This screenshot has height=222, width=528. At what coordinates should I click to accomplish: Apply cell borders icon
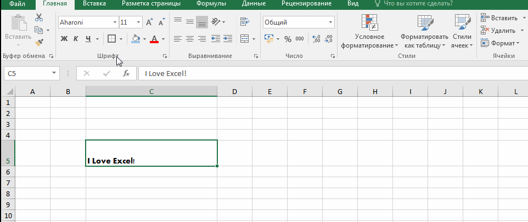[111, 39]
